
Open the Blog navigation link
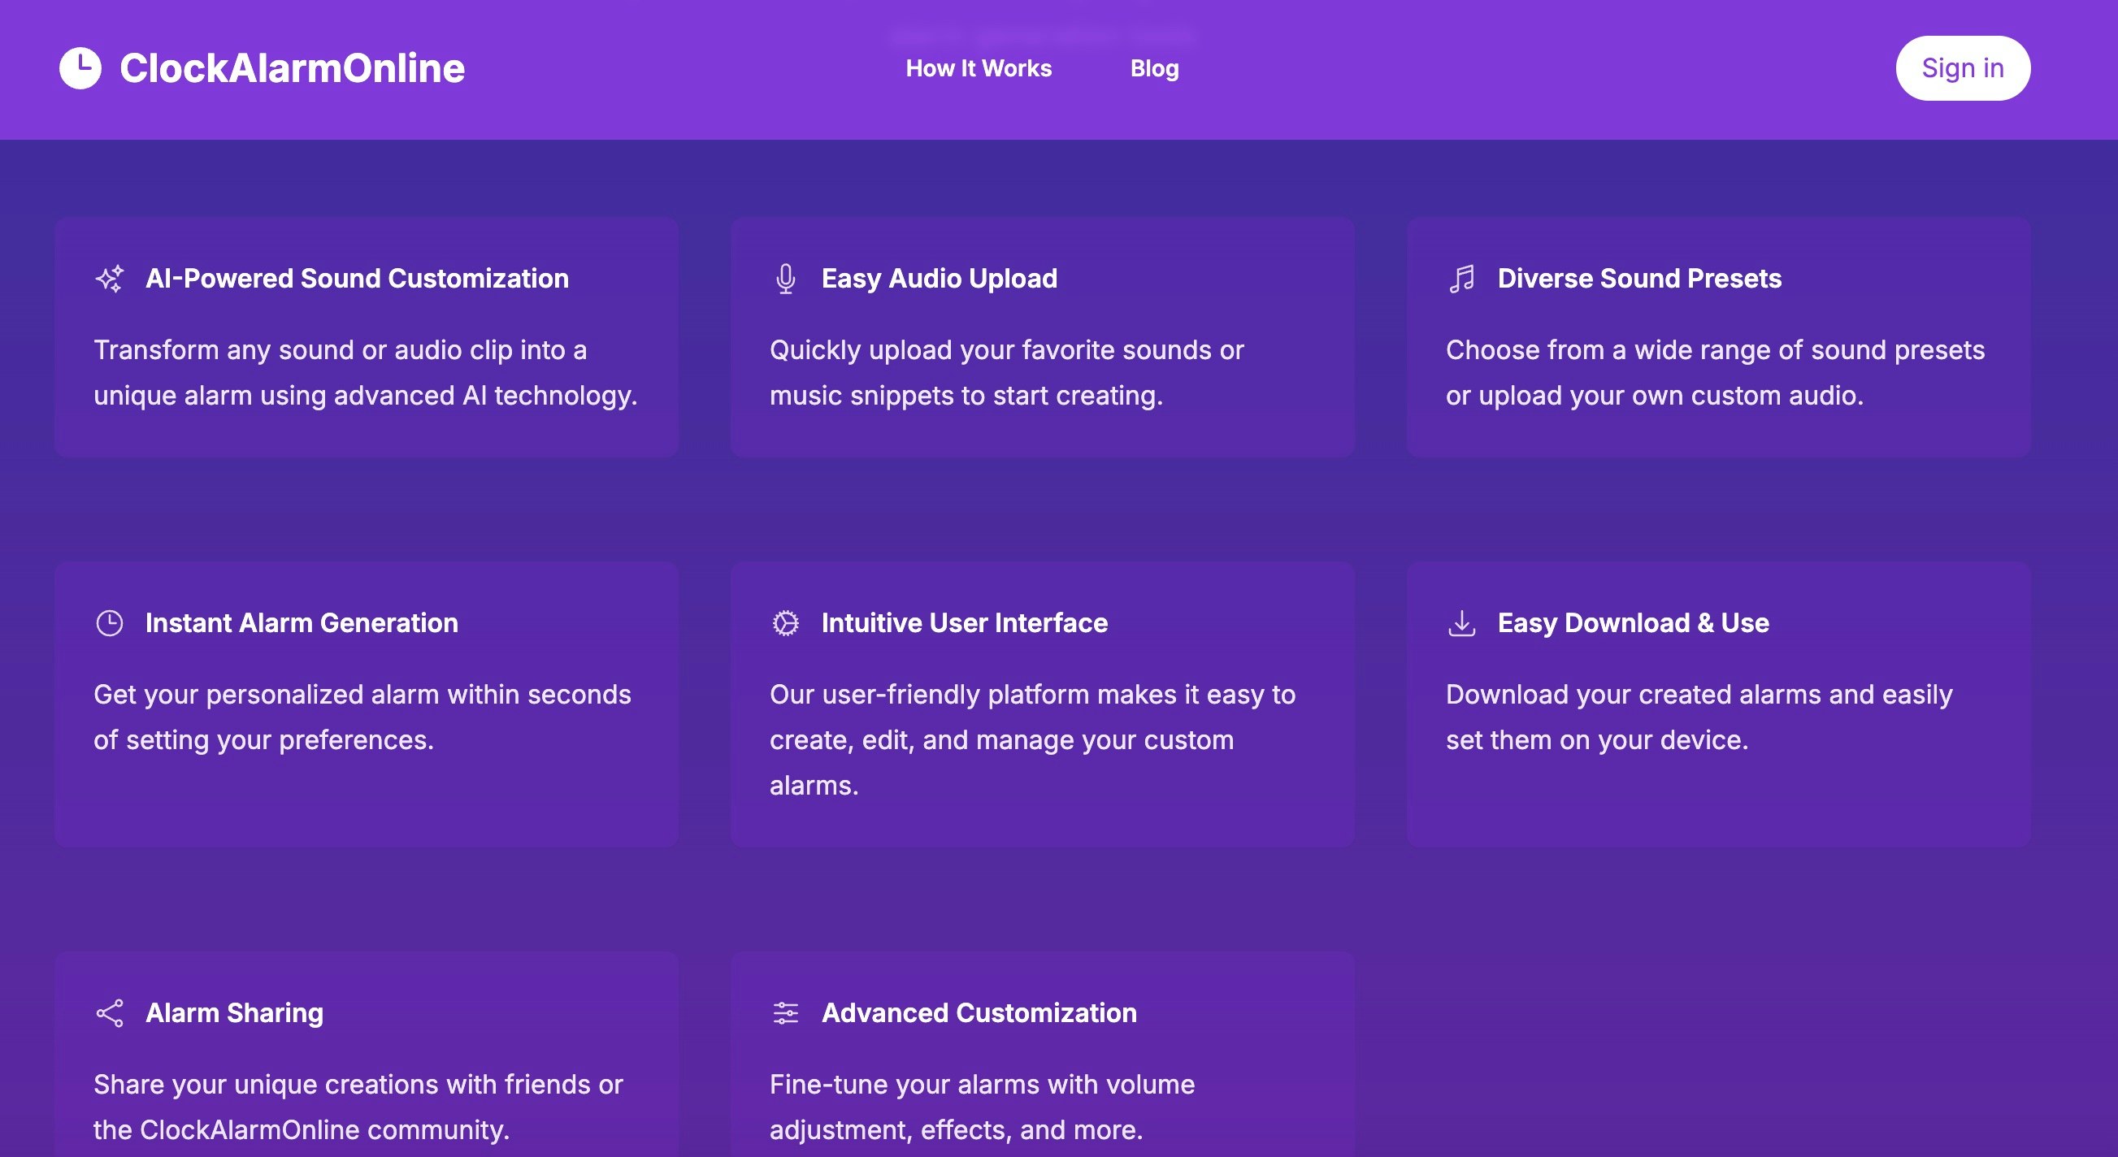point(1154,68)
